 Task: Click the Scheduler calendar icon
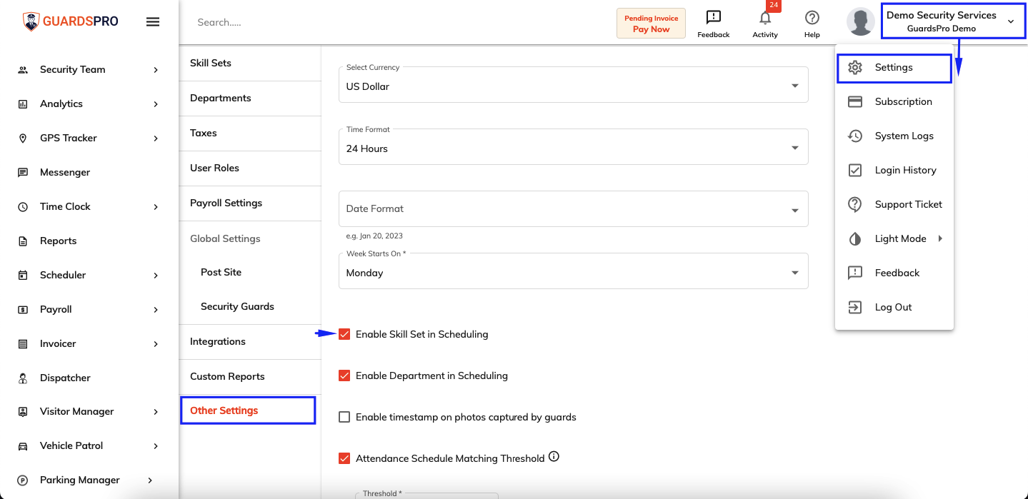pyautogui.click(x=23, y=275)
